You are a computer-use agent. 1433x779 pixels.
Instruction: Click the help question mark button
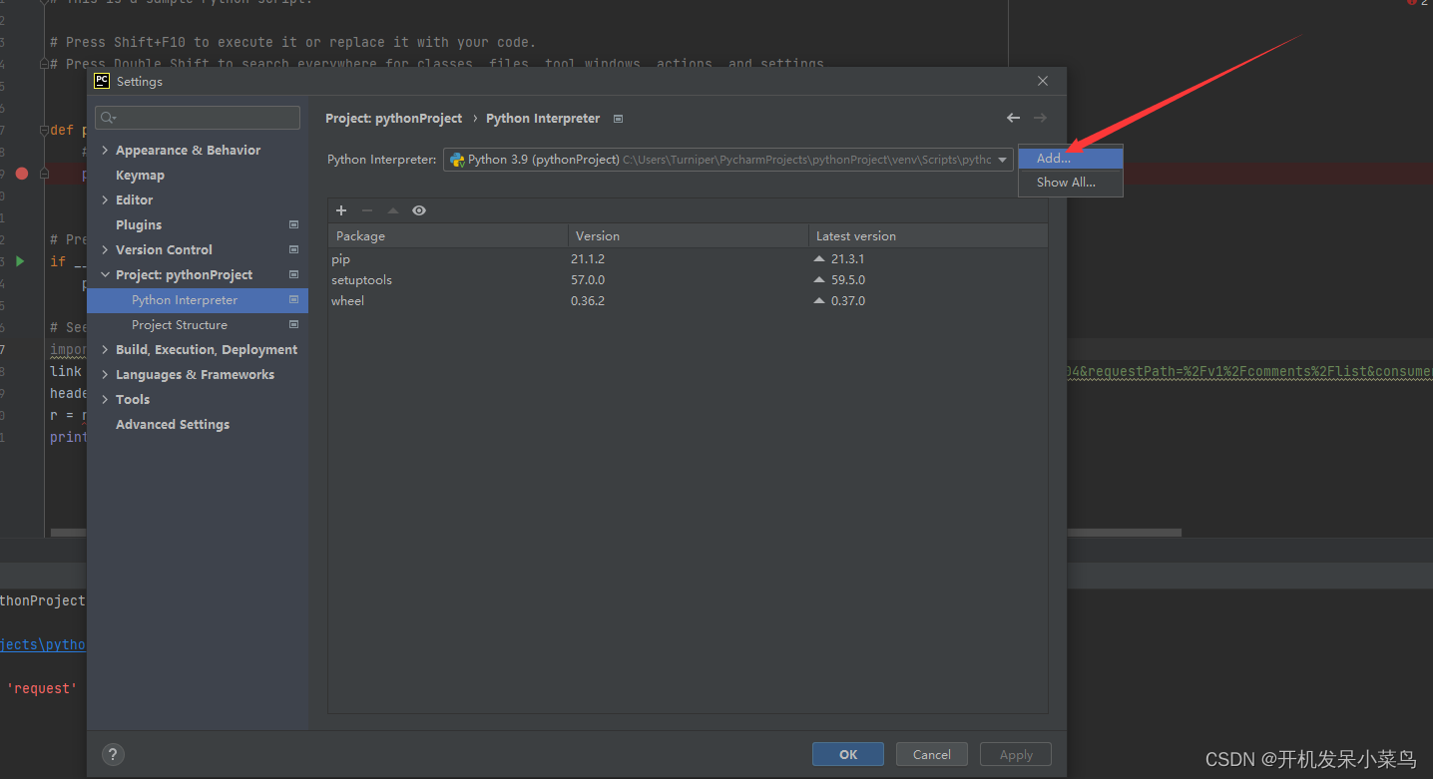click(114, 754)
